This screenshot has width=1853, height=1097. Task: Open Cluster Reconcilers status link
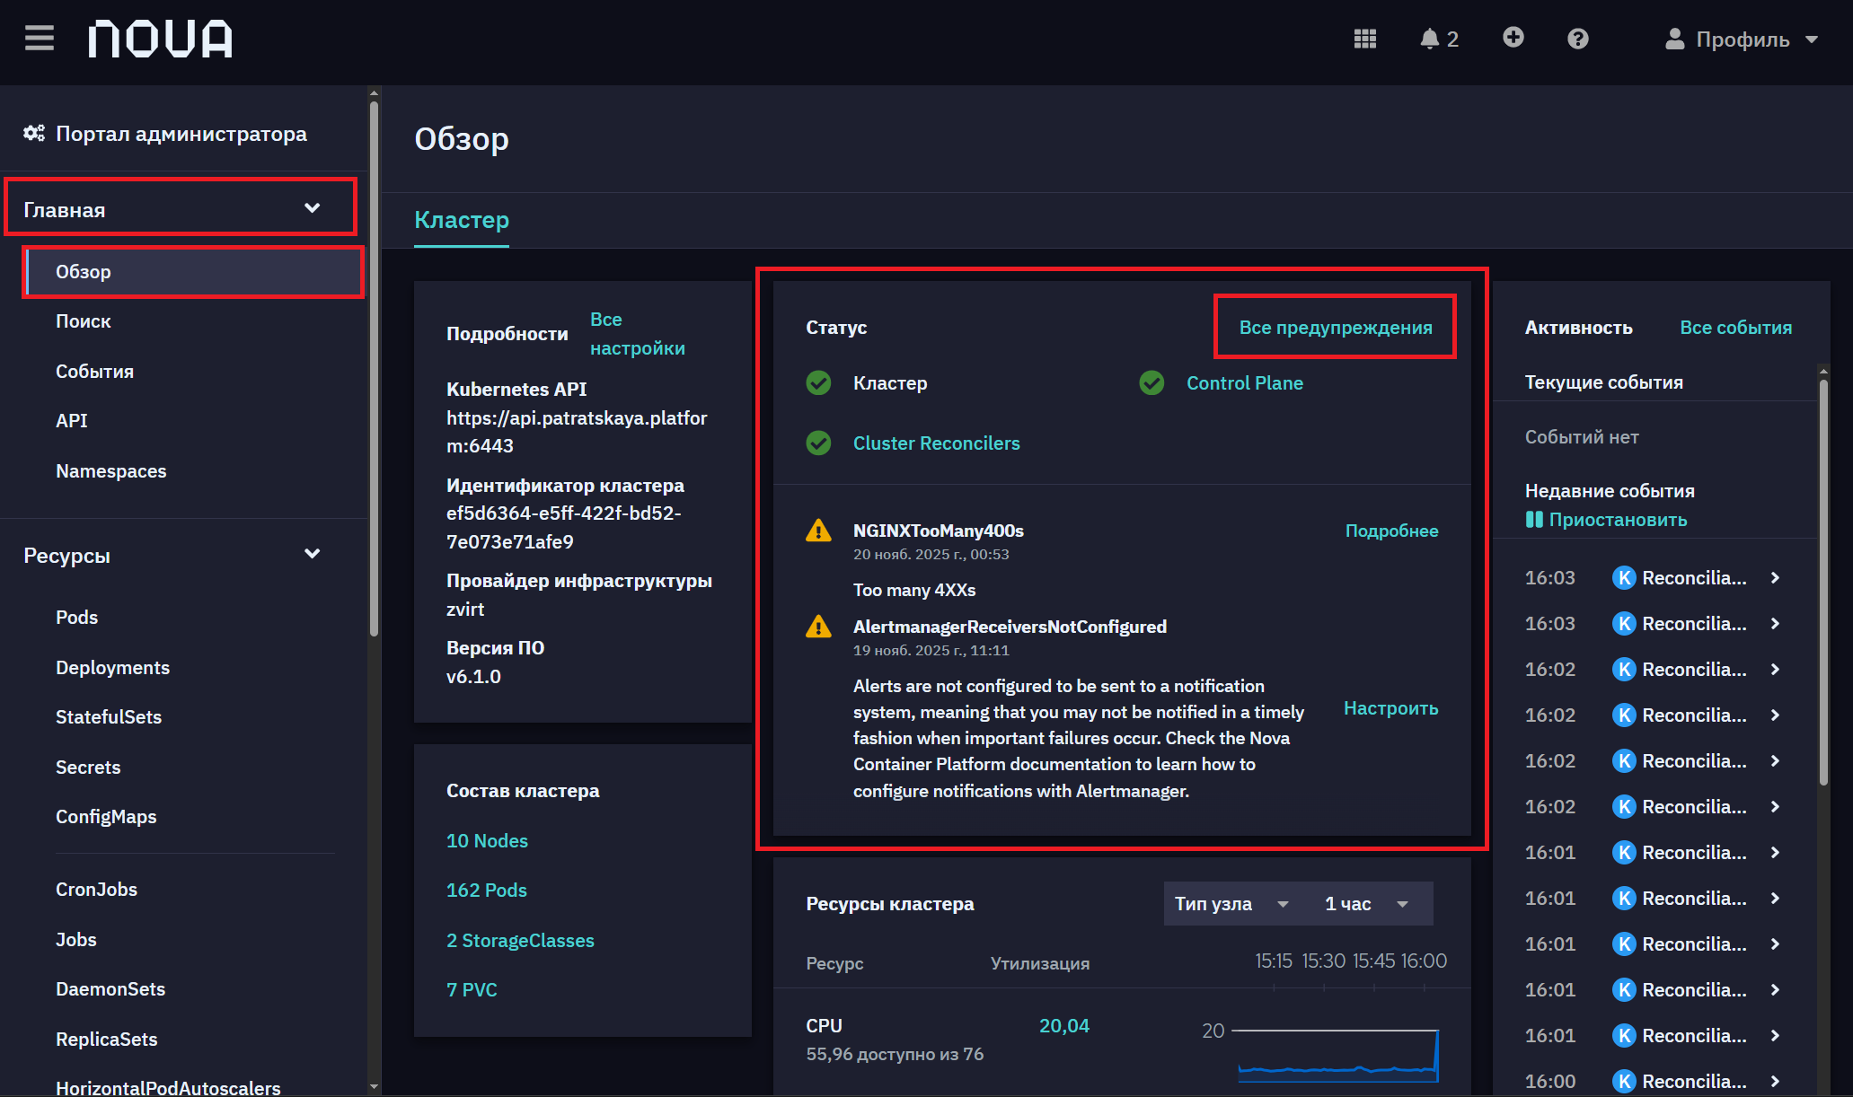pyautogui.click(x=936, y=443)
